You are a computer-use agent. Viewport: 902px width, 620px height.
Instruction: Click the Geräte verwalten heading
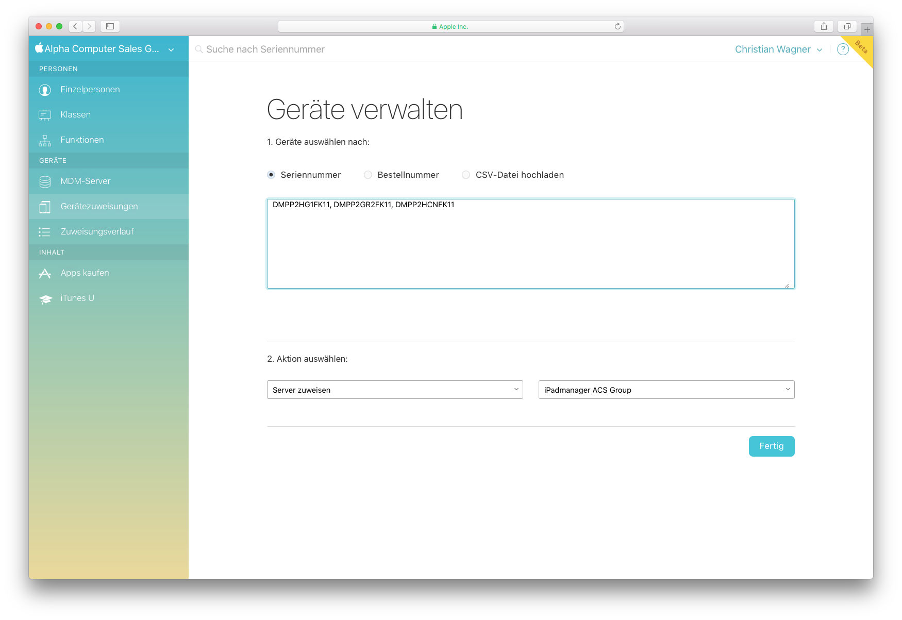pyautogui.click(x=365, y=110)
